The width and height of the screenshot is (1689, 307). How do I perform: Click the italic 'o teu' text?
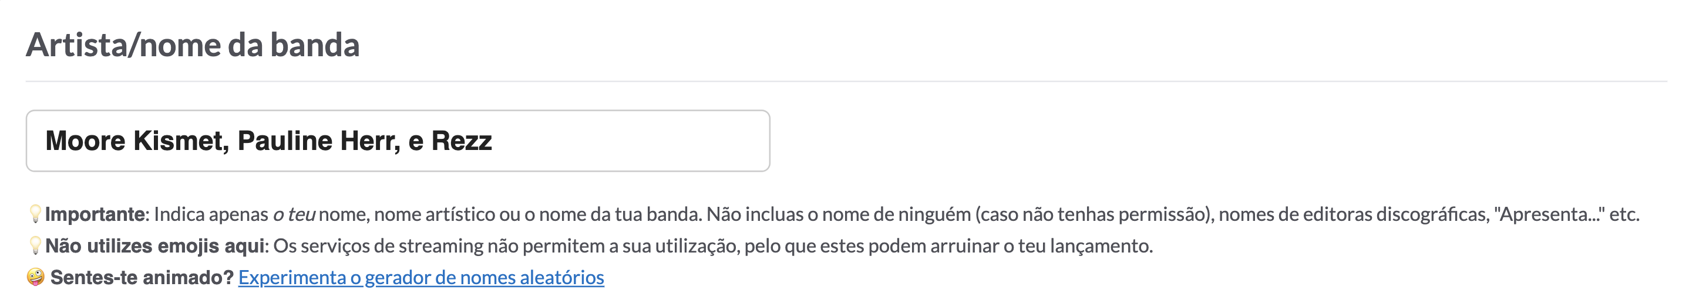pyautogui.click(x=294, y=214)
